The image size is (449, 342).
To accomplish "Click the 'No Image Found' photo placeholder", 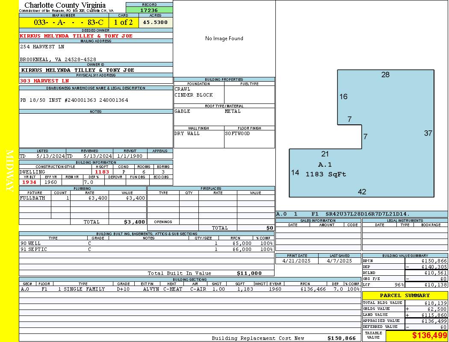I will 224,38.
